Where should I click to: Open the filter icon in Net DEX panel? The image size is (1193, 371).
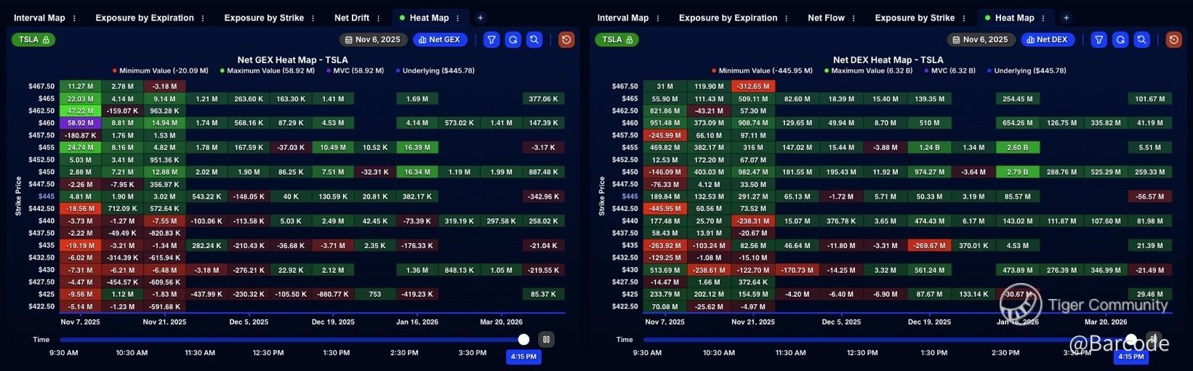[x=1099, y=40]
